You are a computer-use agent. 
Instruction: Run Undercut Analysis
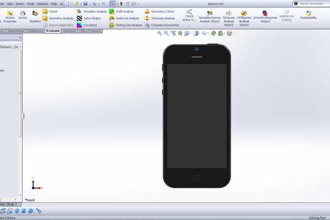(124, 18)
